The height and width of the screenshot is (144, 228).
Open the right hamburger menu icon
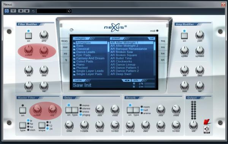pyautogui.click(x=168, y=25)
